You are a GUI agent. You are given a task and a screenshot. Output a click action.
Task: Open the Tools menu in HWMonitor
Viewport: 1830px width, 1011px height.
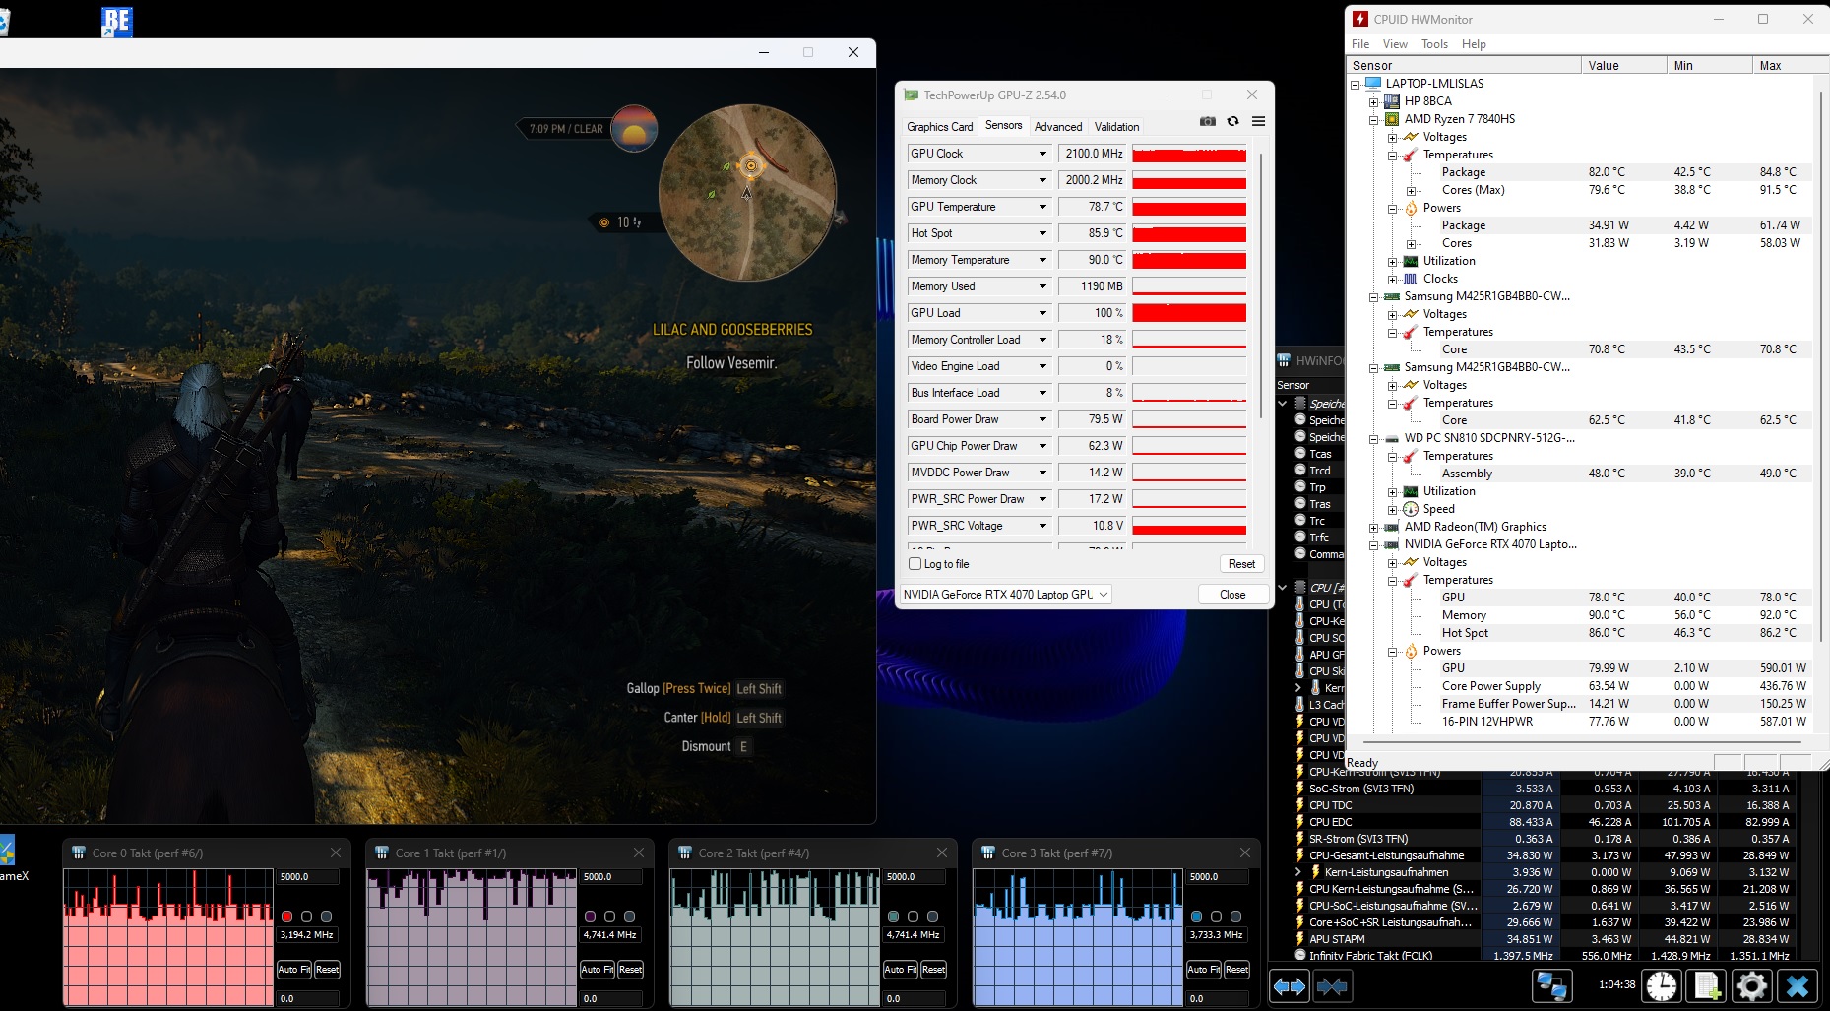click(1434, 44)
